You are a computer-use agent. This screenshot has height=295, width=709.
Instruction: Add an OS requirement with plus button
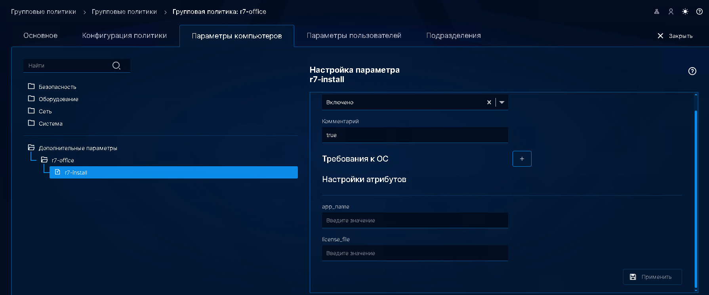pos(522,159)
